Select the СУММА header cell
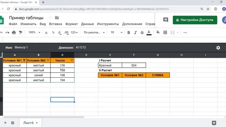 (158, 75)
